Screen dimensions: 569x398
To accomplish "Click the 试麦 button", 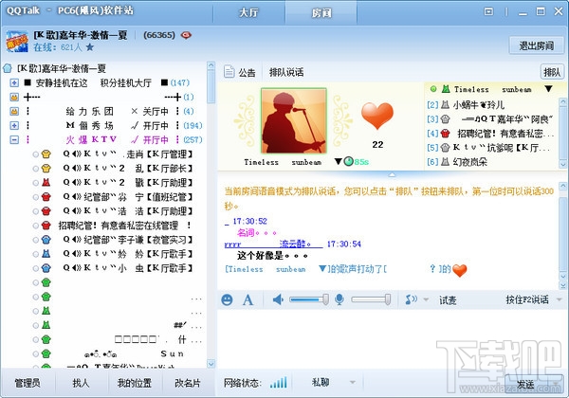I will tap(448, 300).
